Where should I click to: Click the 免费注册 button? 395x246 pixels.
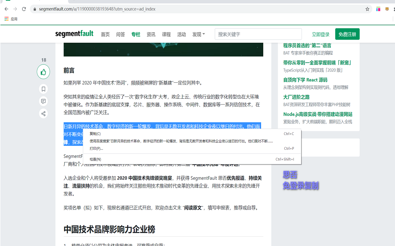point(347,34)
